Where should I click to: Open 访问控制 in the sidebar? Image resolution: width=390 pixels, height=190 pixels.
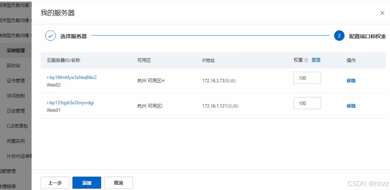16,96
